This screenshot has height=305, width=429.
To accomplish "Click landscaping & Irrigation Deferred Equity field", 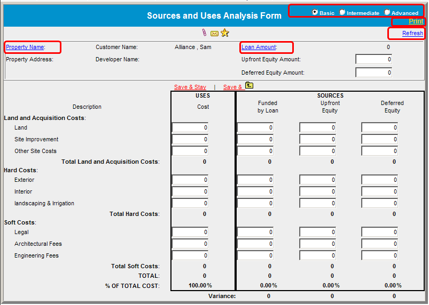I will point(380,203).
